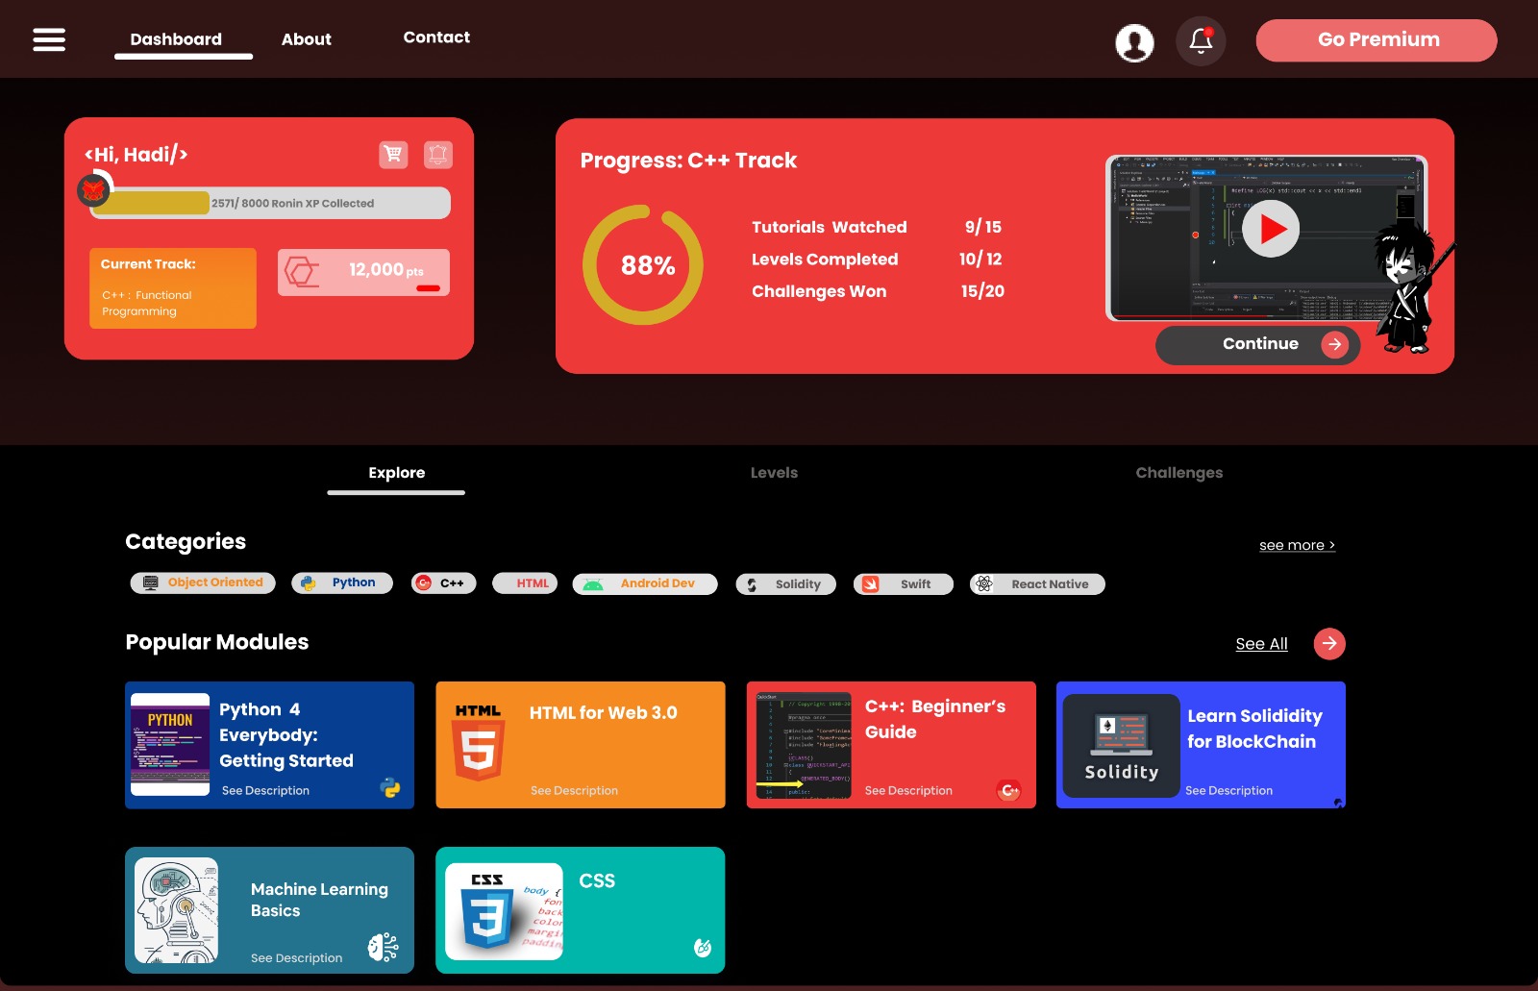Click the alarm bell icon in greeting card

click(438, 154)
